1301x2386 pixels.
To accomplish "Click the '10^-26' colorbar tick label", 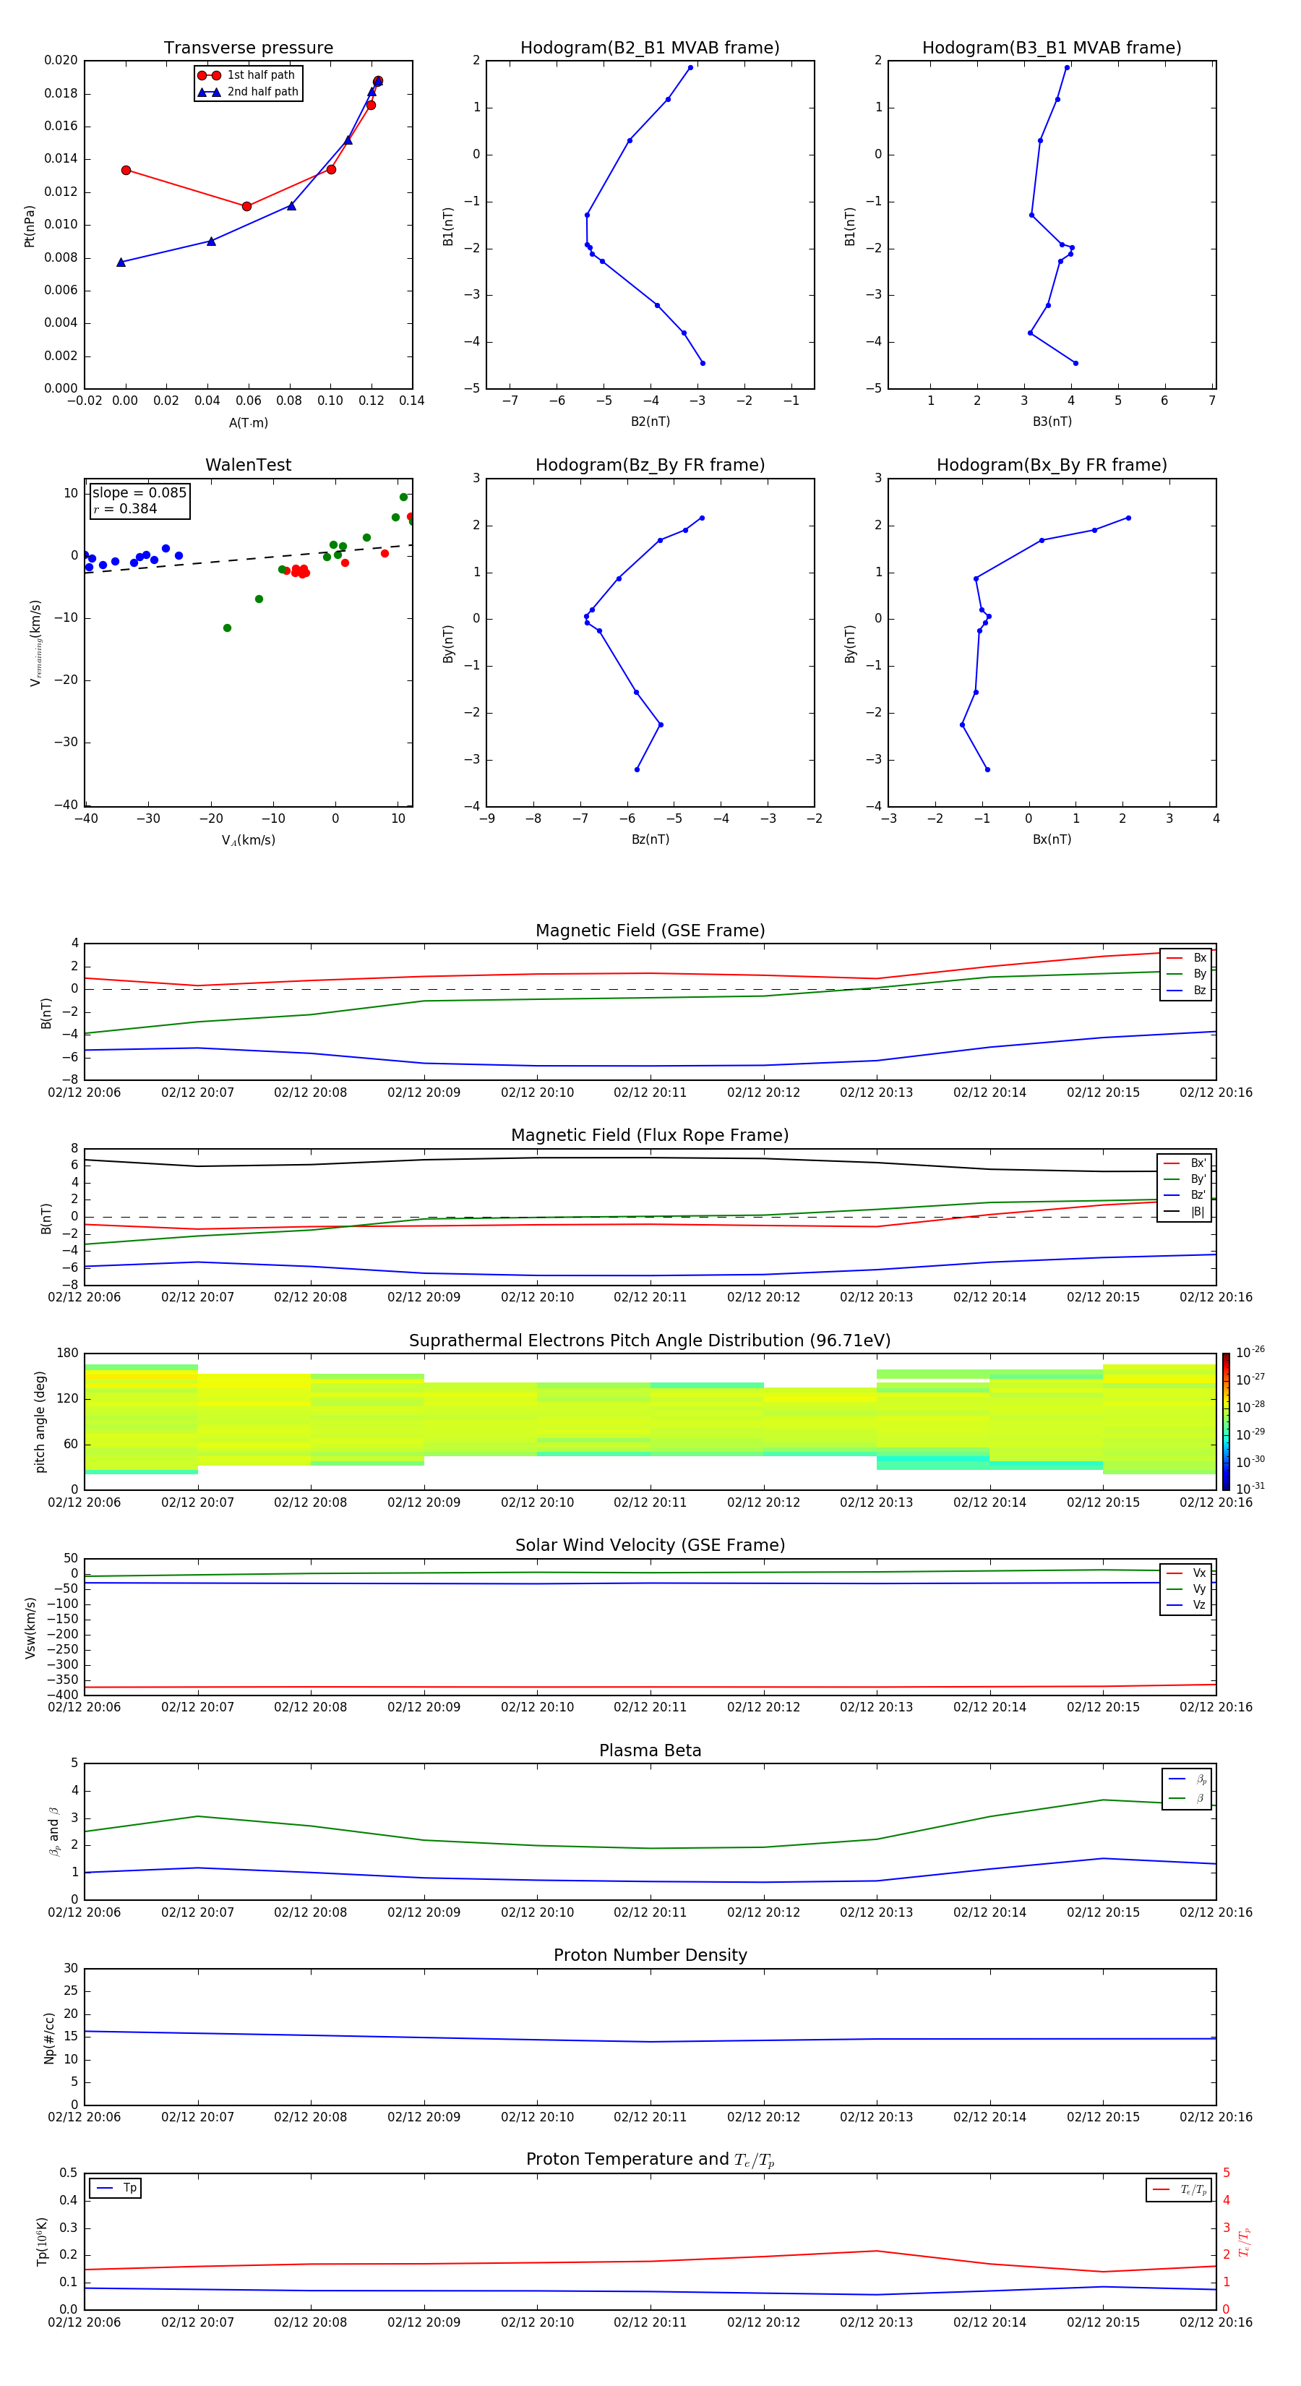I will click(1250, 1352).
